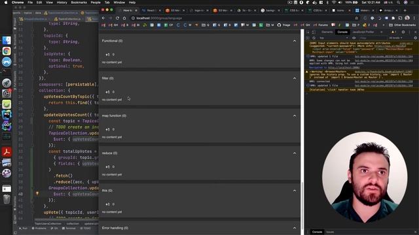Image resolution: width=419 pixels, height=235 pixels.
Task: Open the Trash in the Dock
Action: coord(7,199)
